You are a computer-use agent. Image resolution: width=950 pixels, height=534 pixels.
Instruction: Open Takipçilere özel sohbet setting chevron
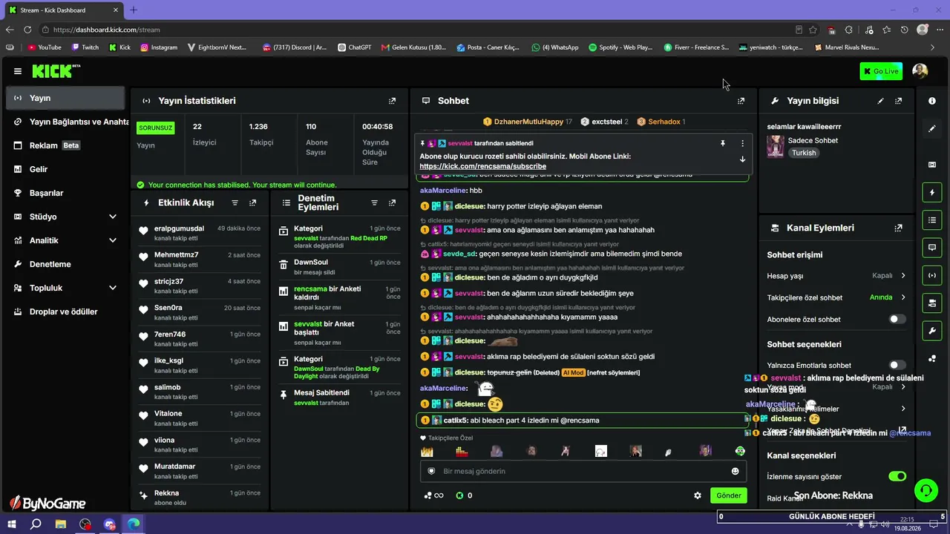[903, 297]
